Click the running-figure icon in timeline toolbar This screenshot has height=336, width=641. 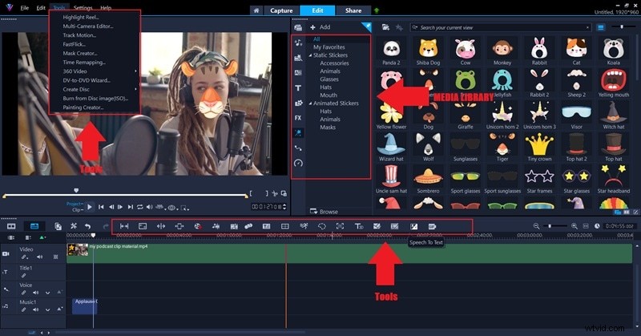[x=304, y=226]
